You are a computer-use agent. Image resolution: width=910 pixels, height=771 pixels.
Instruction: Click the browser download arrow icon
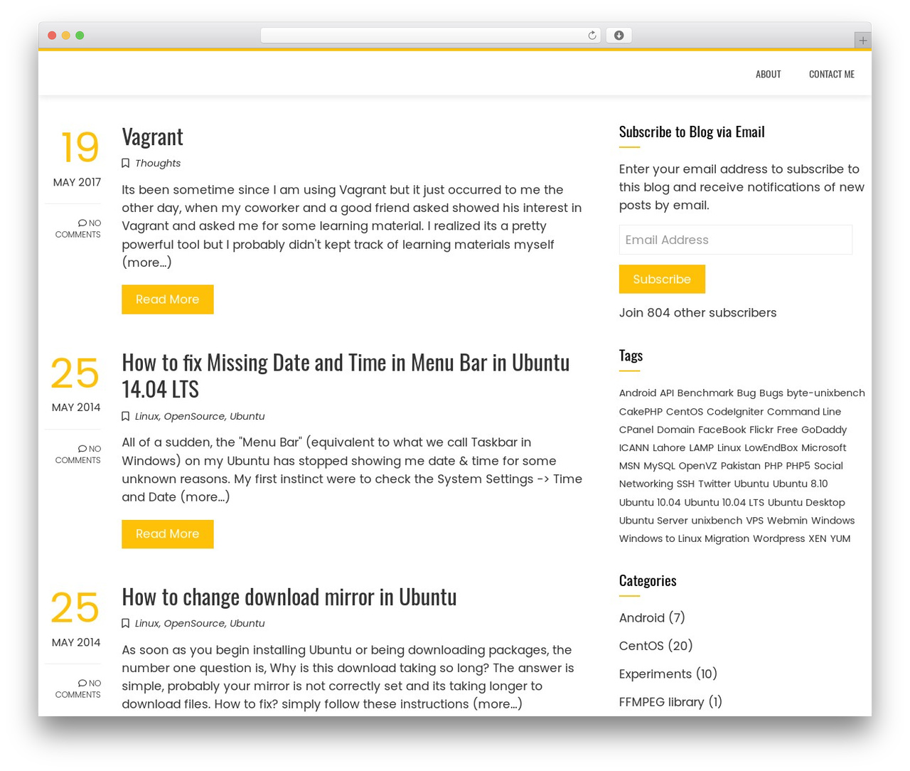pos(619,36)
